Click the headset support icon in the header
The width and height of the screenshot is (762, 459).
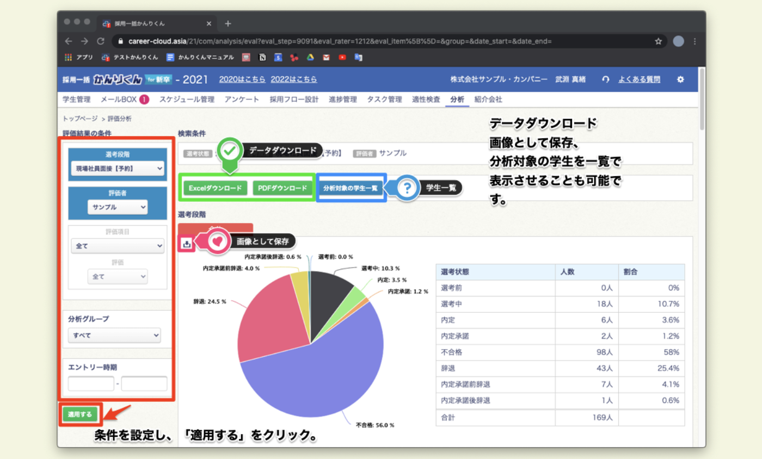click(605, 79)
